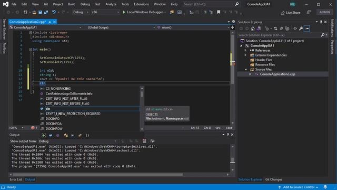Toggle the IntelliSense macro filter icon
337x190 pixels.
coord(73,135)
